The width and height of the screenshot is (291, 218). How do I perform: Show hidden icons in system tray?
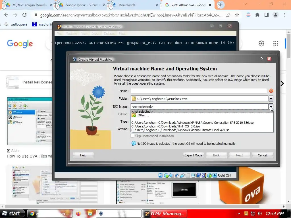[x=239, y=213]
